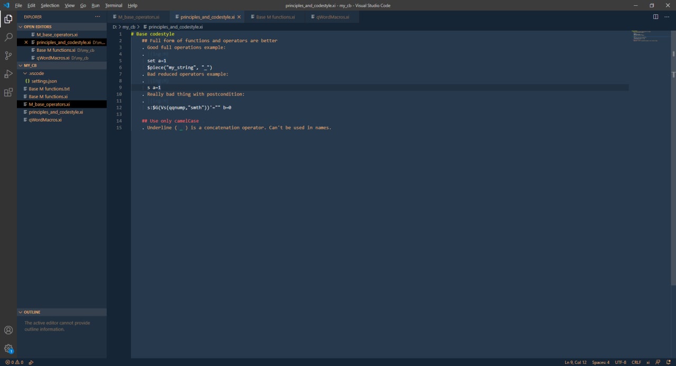This screenshot has height=366, width=676.
Task: Change end of line sequence CRLF
Action: click(x=636, y=362)
